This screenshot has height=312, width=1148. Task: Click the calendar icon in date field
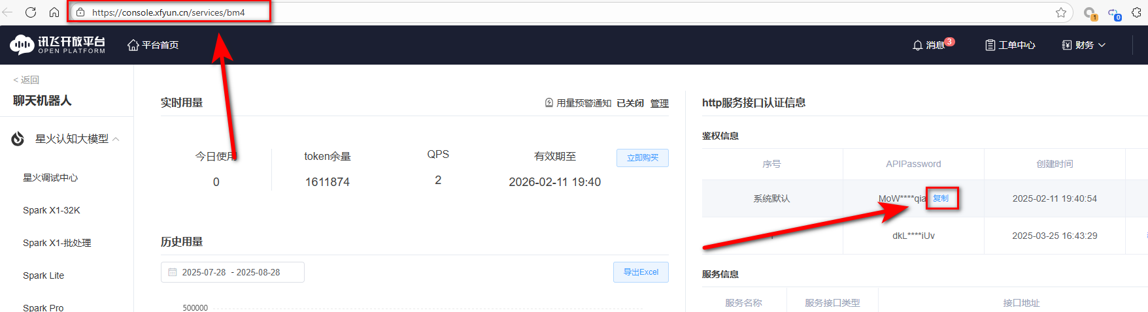173,272
